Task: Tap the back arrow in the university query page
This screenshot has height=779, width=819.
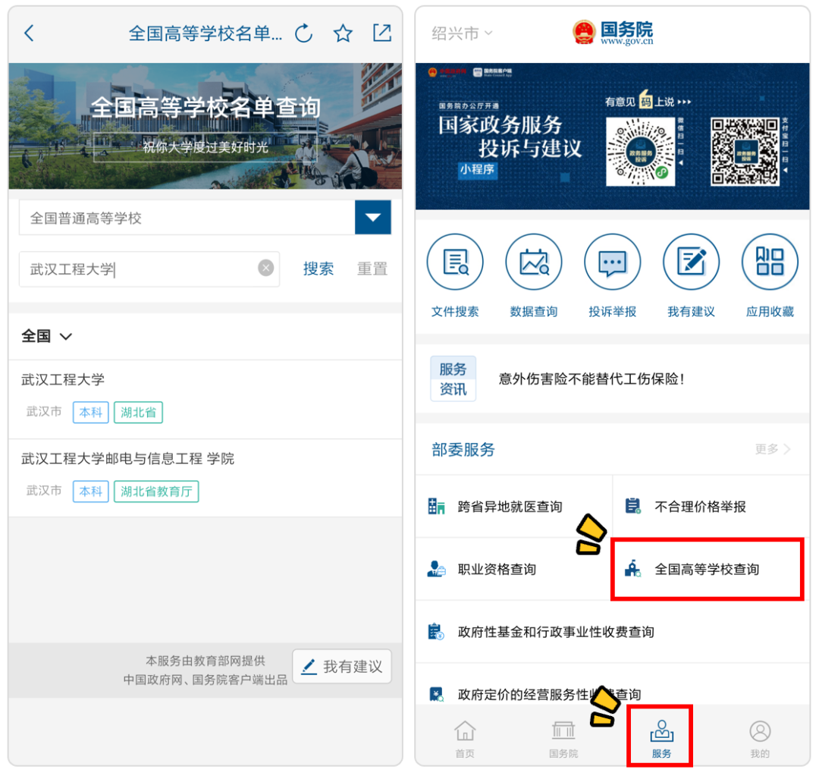Action: coord(30,33)
